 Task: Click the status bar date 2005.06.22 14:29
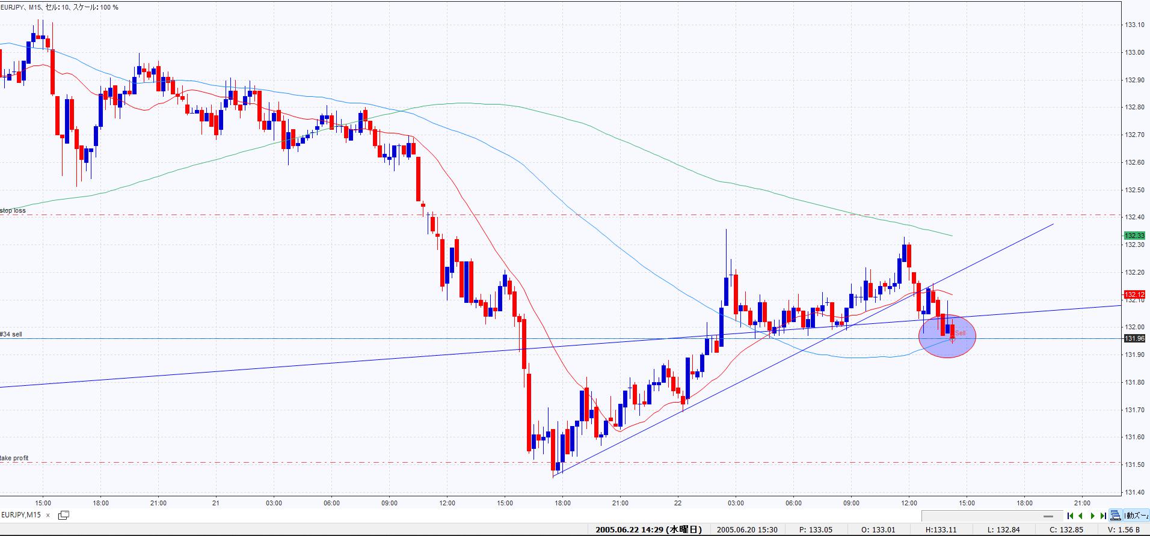click(648, 529)
